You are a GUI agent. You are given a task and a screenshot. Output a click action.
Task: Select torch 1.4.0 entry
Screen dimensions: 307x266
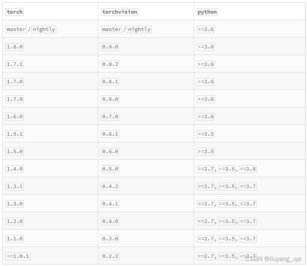coord(15,169)
